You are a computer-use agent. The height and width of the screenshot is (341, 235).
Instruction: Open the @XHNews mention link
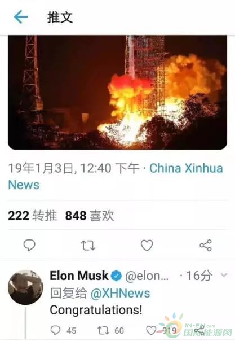pyautogui.click(x=120, y=293)
